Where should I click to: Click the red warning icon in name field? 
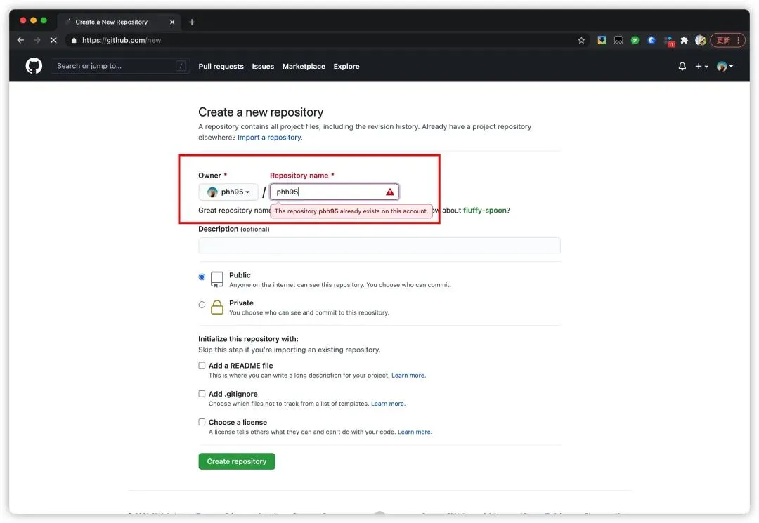click(390, 192)
